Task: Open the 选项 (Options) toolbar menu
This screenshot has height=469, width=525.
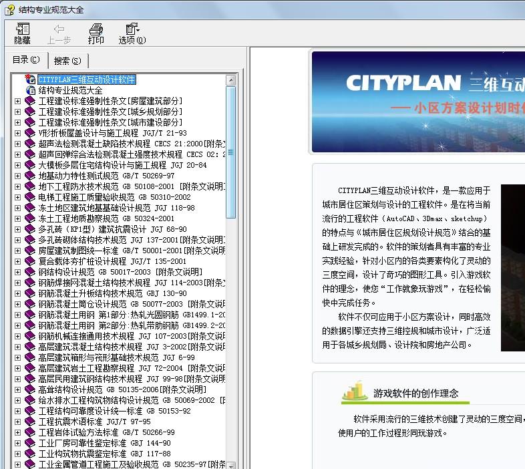Action: [132, 33]
